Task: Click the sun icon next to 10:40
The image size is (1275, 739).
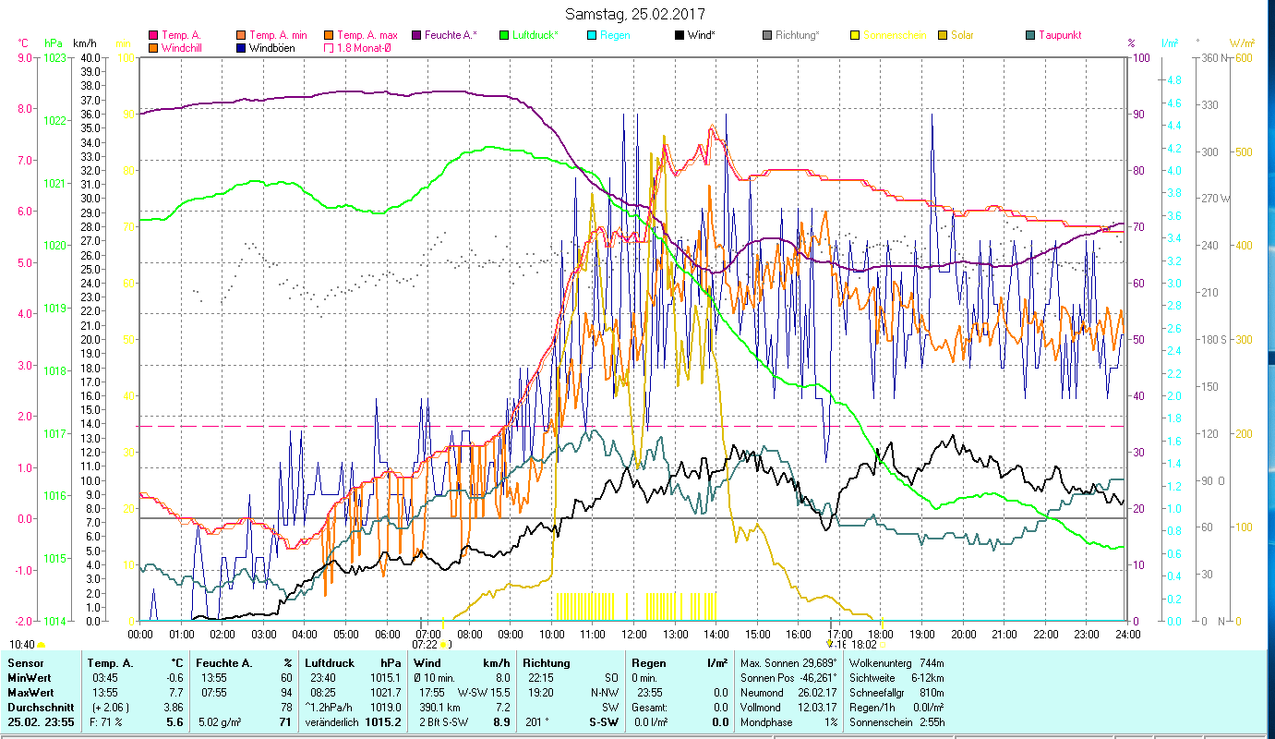Action: (42, 645)
